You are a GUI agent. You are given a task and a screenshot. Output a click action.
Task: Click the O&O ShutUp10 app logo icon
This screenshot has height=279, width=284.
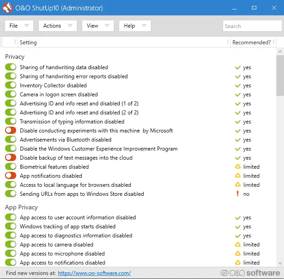pyautogui.click(x=7, y=8)
